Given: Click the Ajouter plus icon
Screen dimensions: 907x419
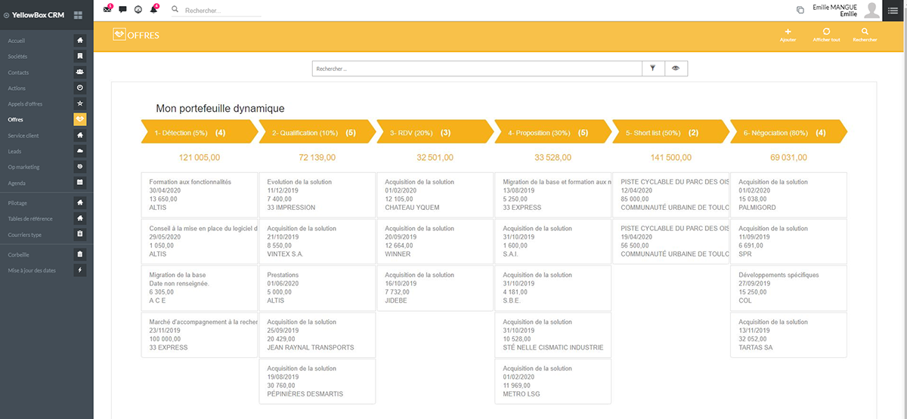Looking at the screenshot, I should pyautogui.click(x=788, y=32).
